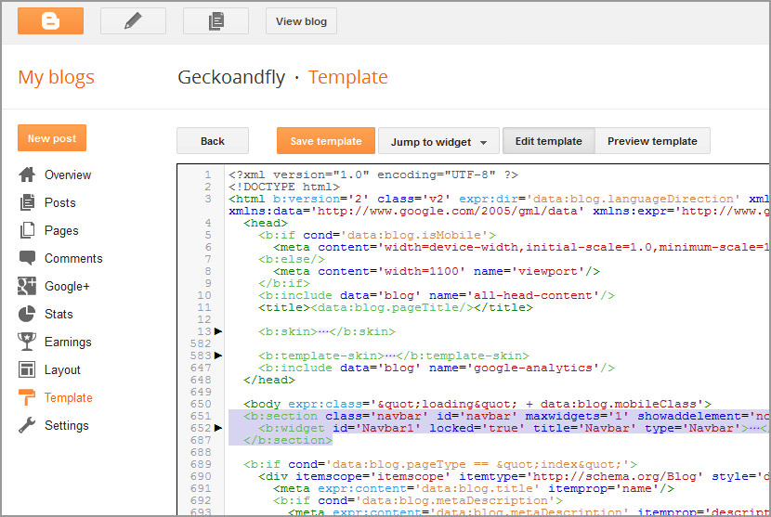
Task: Click the b:else tag on line 7
Action: point(292,259)
